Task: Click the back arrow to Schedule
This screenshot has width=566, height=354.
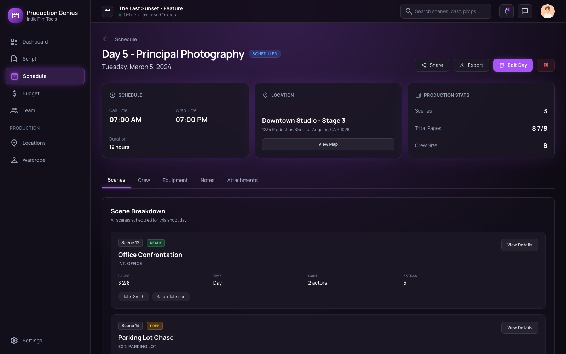Action: tap(105, 39)
